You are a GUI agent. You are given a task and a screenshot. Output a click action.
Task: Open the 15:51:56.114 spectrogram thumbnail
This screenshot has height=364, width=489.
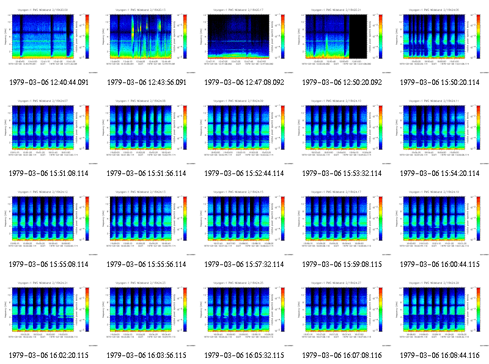pyautogui.click(x=147, y=131)
